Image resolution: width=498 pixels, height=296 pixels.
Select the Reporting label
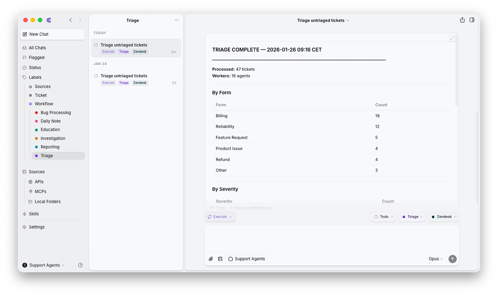pyautogui.click(x=50, y=147)
